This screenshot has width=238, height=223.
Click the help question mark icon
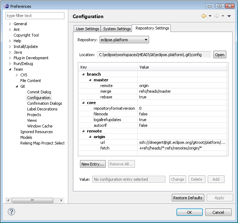click(x=11, y=212)
